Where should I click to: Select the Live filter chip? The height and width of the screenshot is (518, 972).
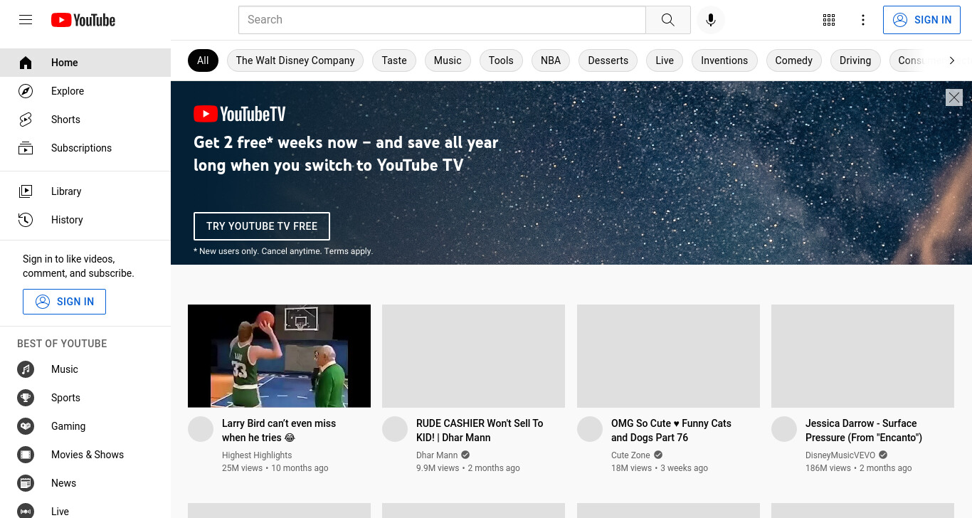(665, 60)
